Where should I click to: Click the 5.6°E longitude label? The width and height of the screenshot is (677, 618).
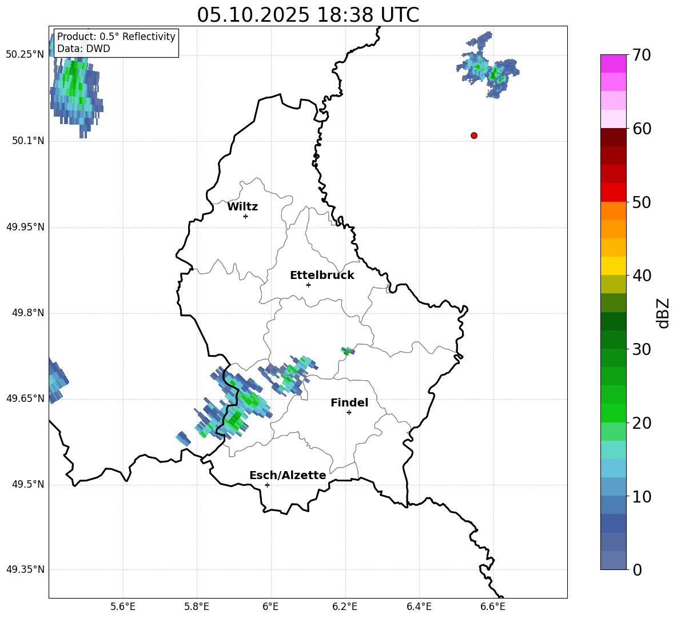(123, 607)
